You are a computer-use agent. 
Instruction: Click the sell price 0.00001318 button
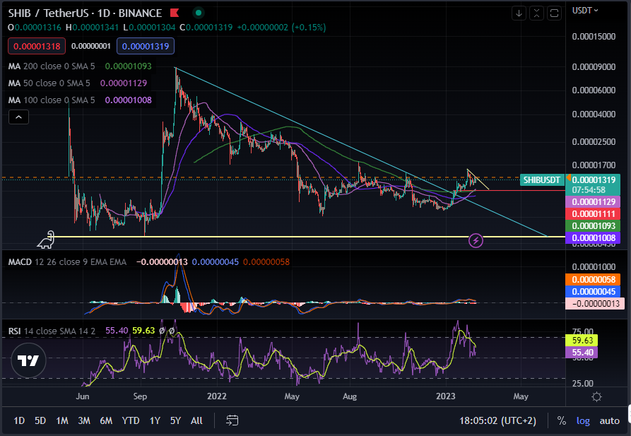tap(37, 46)
